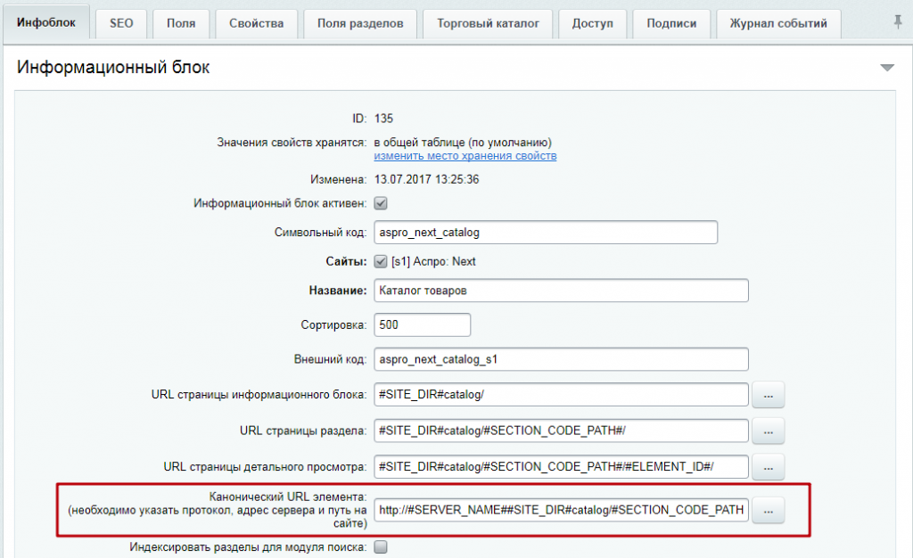Enable indexing sections for the search module
This screenshot has height=558, width=913.
(381, 546)
